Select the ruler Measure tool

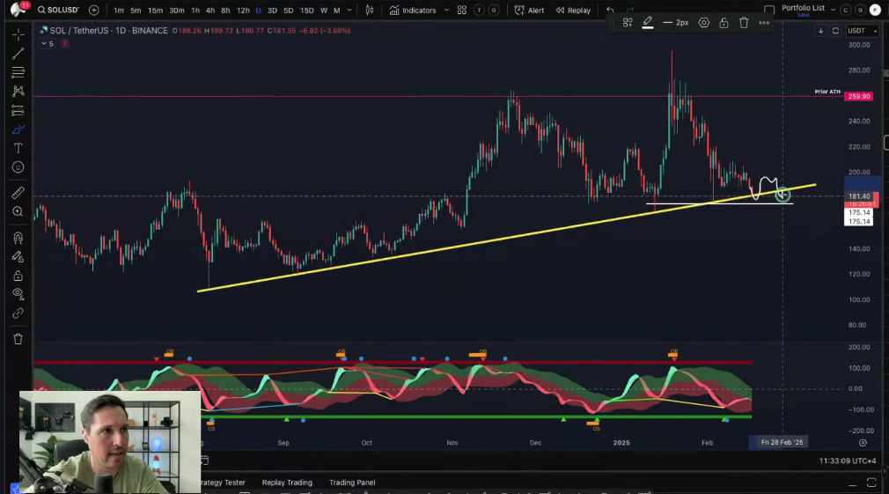(x=18, y=193)
